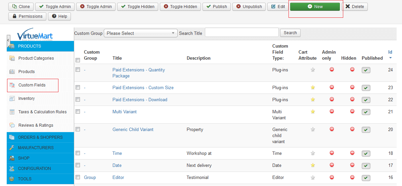Expand the MANUFACTURERS section

[x=40, y=148]
